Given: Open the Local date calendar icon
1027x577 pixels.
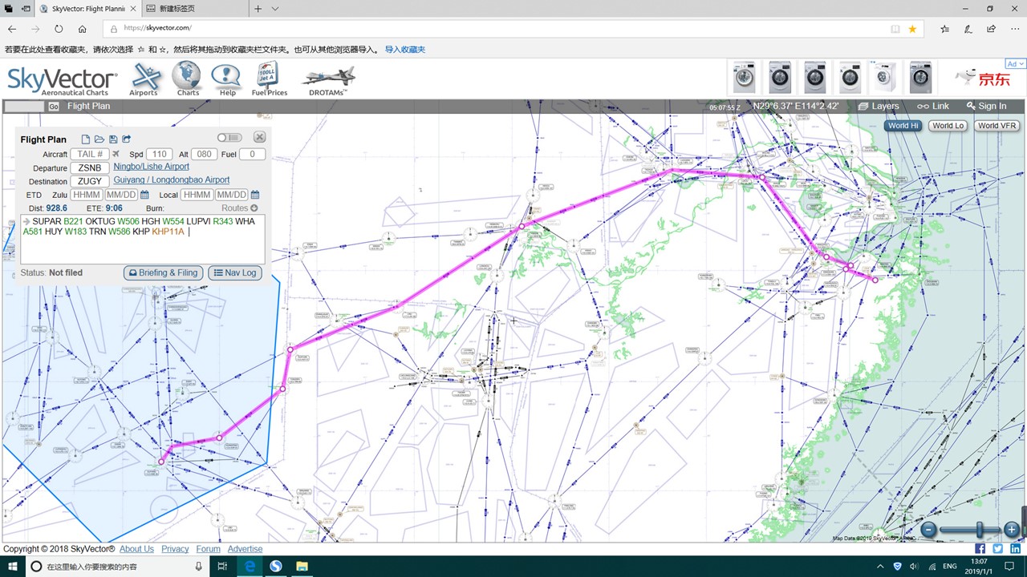Looking at the screenshot, I should click(x=255, y=195).
